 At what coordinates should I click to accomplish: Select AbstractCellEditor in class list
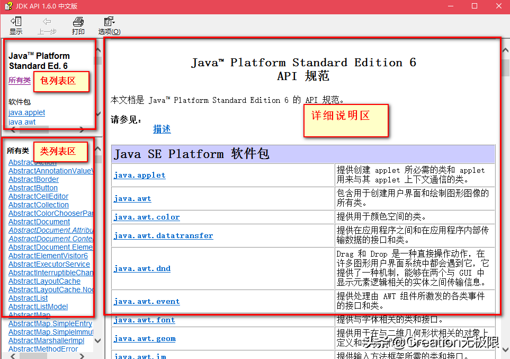click(x=38, y=196)
